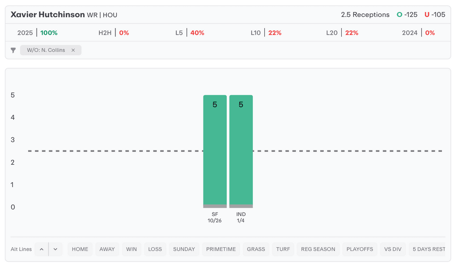Filter by SUNDAY games
Image resolution: width=458 pixels, height=267 pixels.
tap(184, 249)
